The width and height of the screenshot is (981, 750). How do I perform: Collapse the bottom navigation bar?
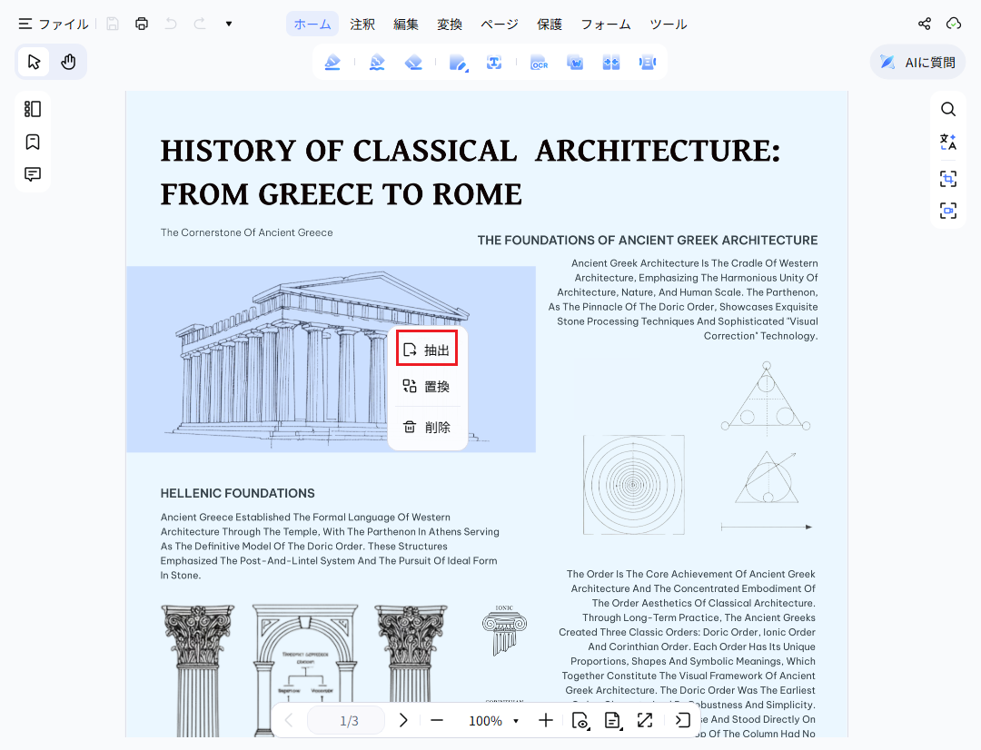682,721
